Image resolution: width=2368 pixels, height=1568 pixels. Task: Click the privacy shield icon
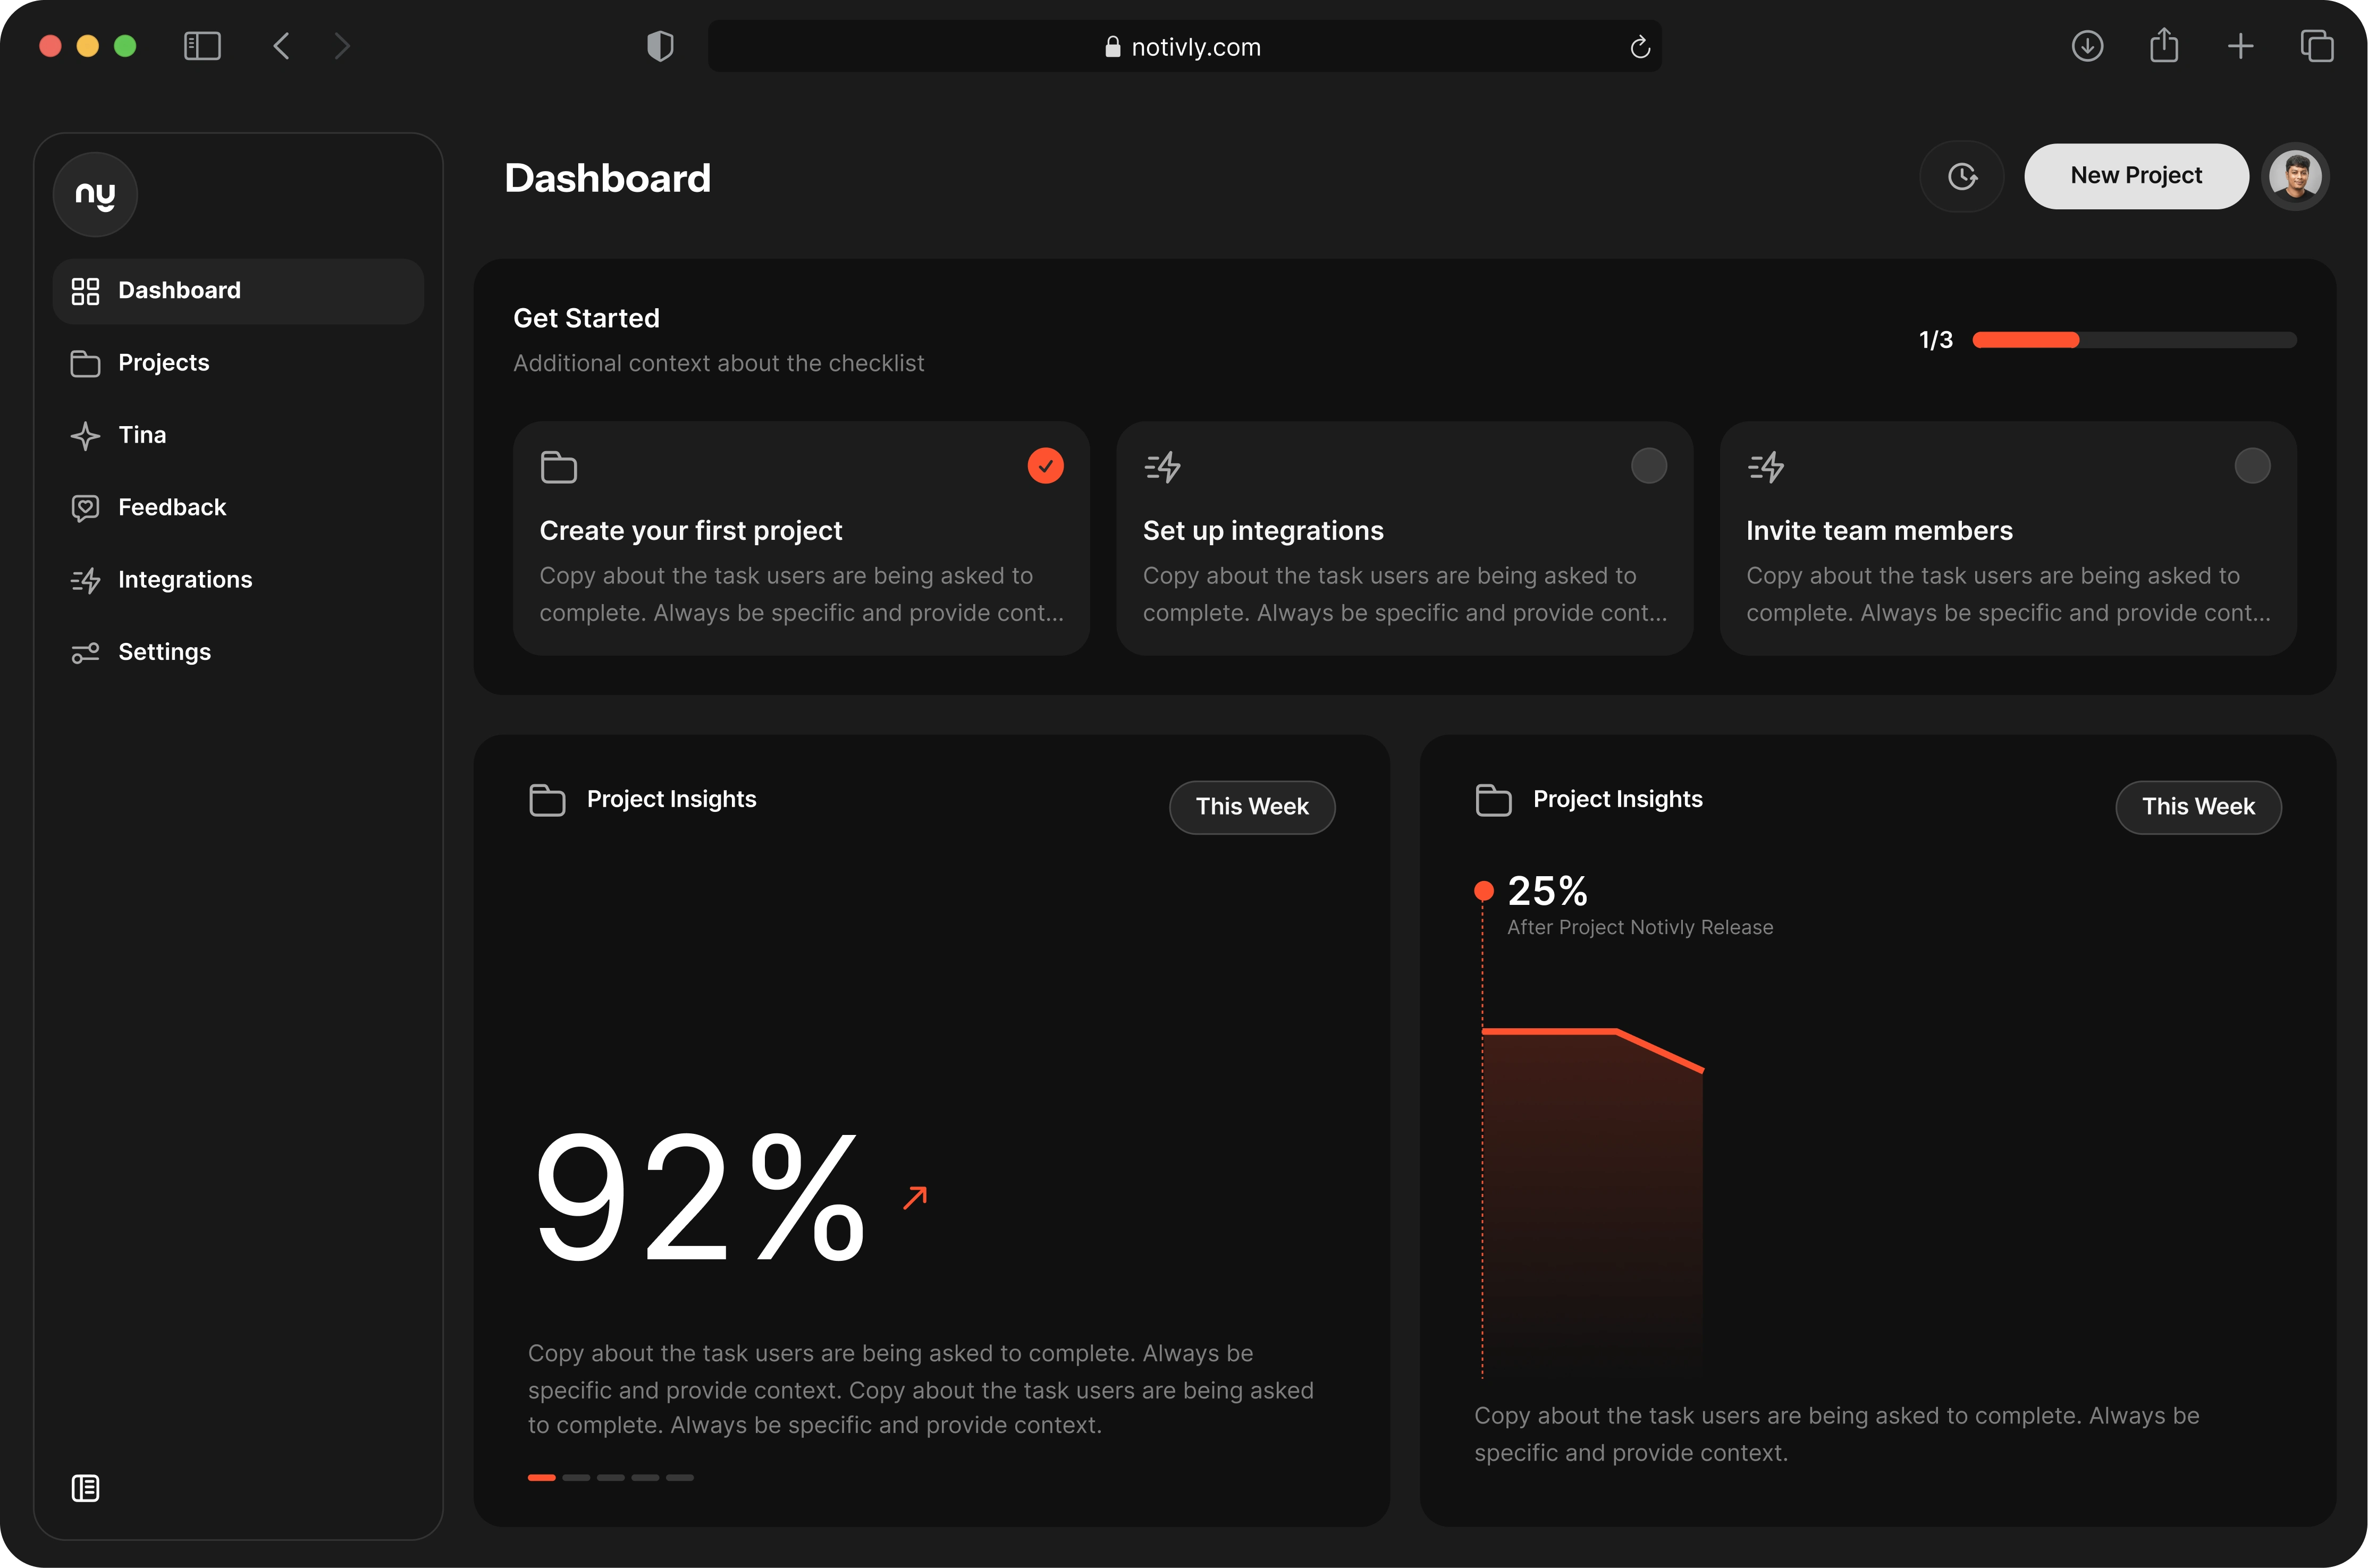660,46
